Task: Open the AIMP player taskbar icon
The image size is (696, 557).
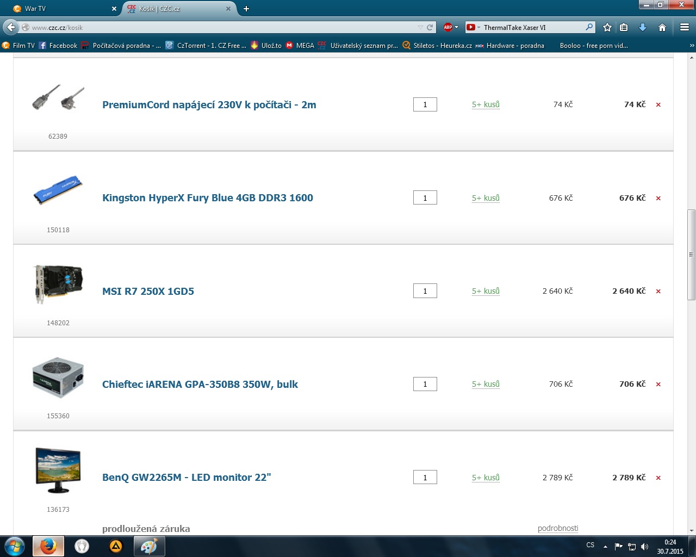Action: (116, 546)
